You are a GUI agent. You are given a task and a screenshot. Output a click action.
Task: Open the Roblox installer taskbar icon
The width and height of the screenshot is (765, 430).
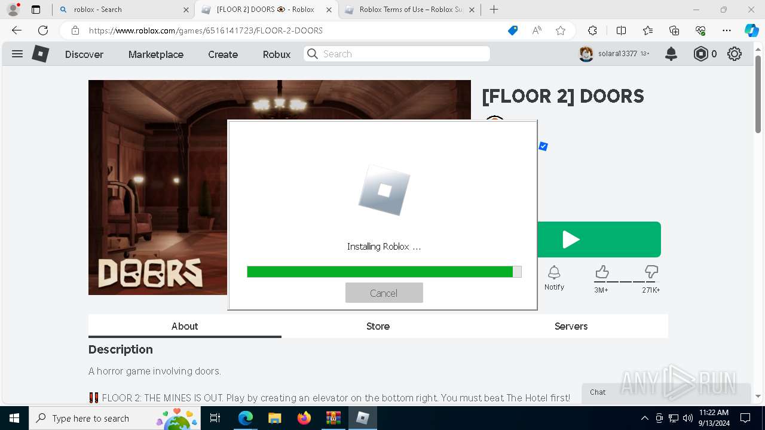362,418
